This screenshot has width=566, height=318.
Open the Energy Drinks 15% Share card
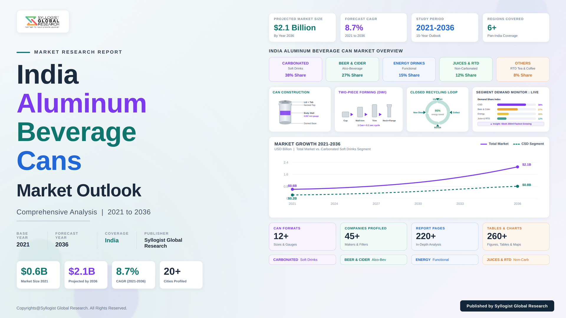(x=409, y=69)
